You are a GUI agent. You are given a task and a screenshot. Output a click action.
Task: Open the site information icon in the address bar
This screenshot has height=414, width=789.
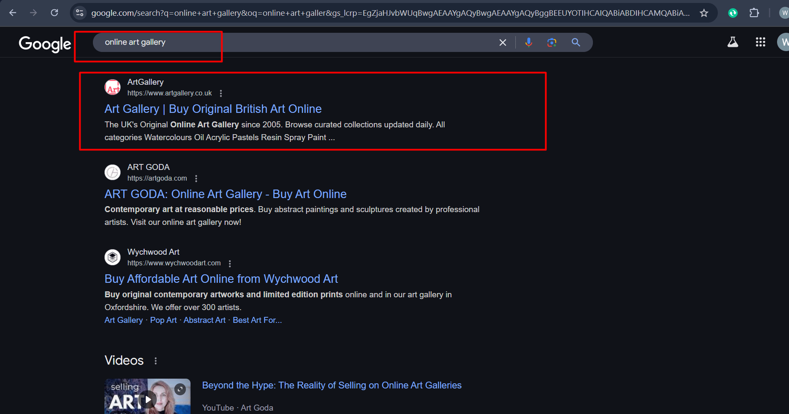(x=80, y=13)
